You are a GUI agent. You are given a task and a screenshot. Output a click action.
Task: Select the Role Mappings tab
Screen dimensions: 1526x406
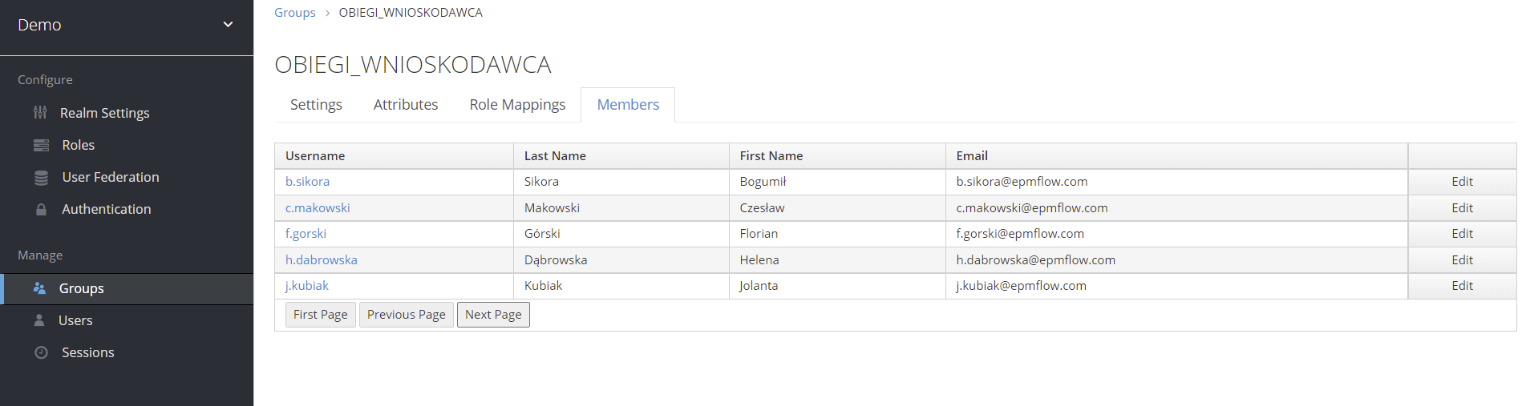517,105
